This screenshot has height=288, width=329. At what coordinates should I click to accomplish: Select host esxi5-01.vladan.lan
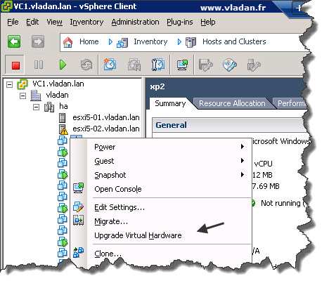point(106,117)
